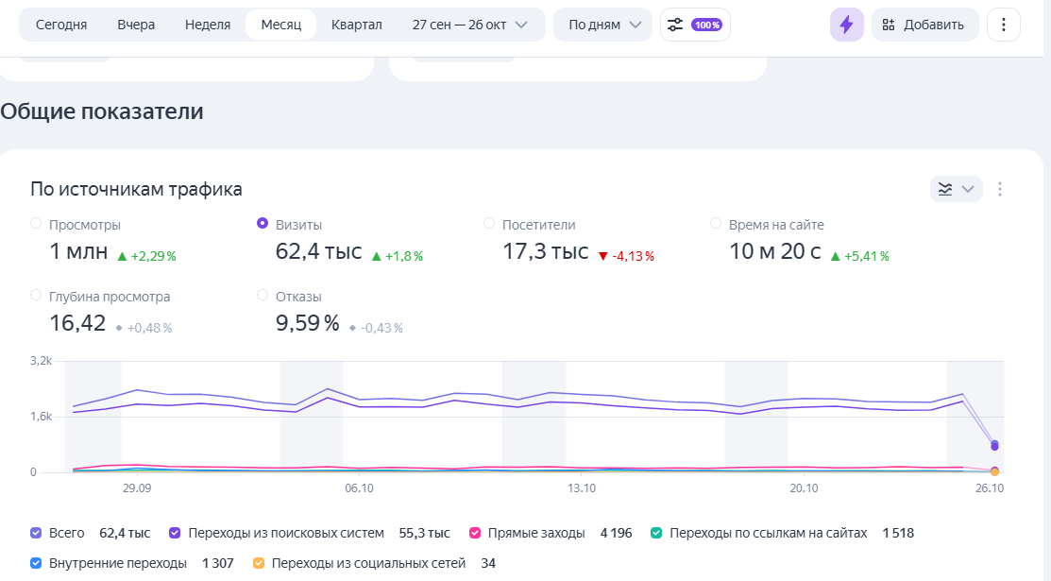Viewport: 1051px width, 581px height.
Task: Select the Просмотры metric radio button
Action: coord(36,223)
